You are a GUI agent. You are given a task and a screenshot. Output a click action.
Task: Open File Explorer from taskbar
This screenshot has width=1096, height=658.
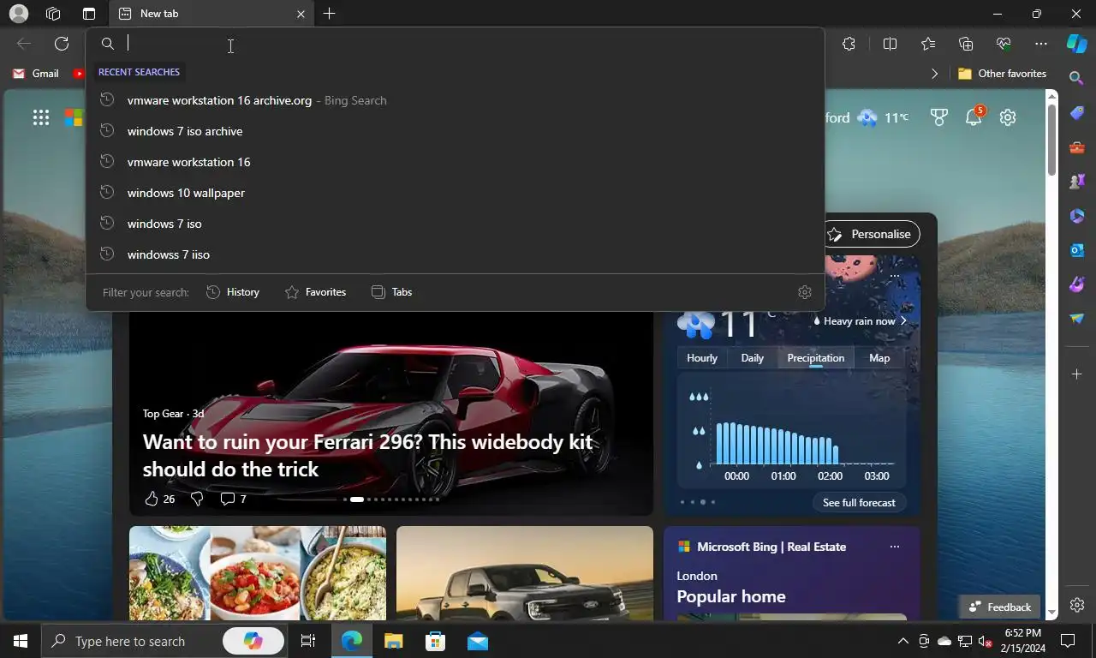tap(393, 641)
